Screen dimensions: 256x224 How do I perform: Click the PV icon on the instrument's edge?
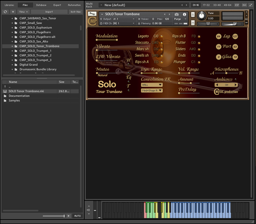point(247,23)
